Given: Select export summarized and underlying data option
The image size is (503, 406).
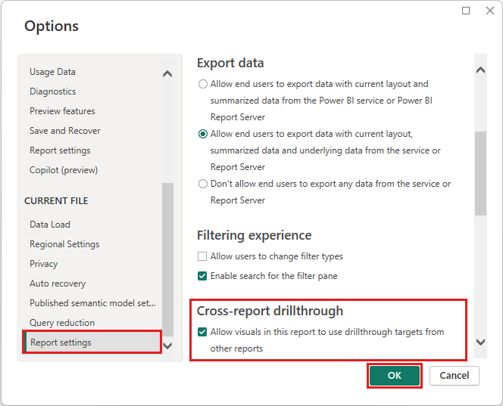Looking at the screenshot, I should click(203, 134).
